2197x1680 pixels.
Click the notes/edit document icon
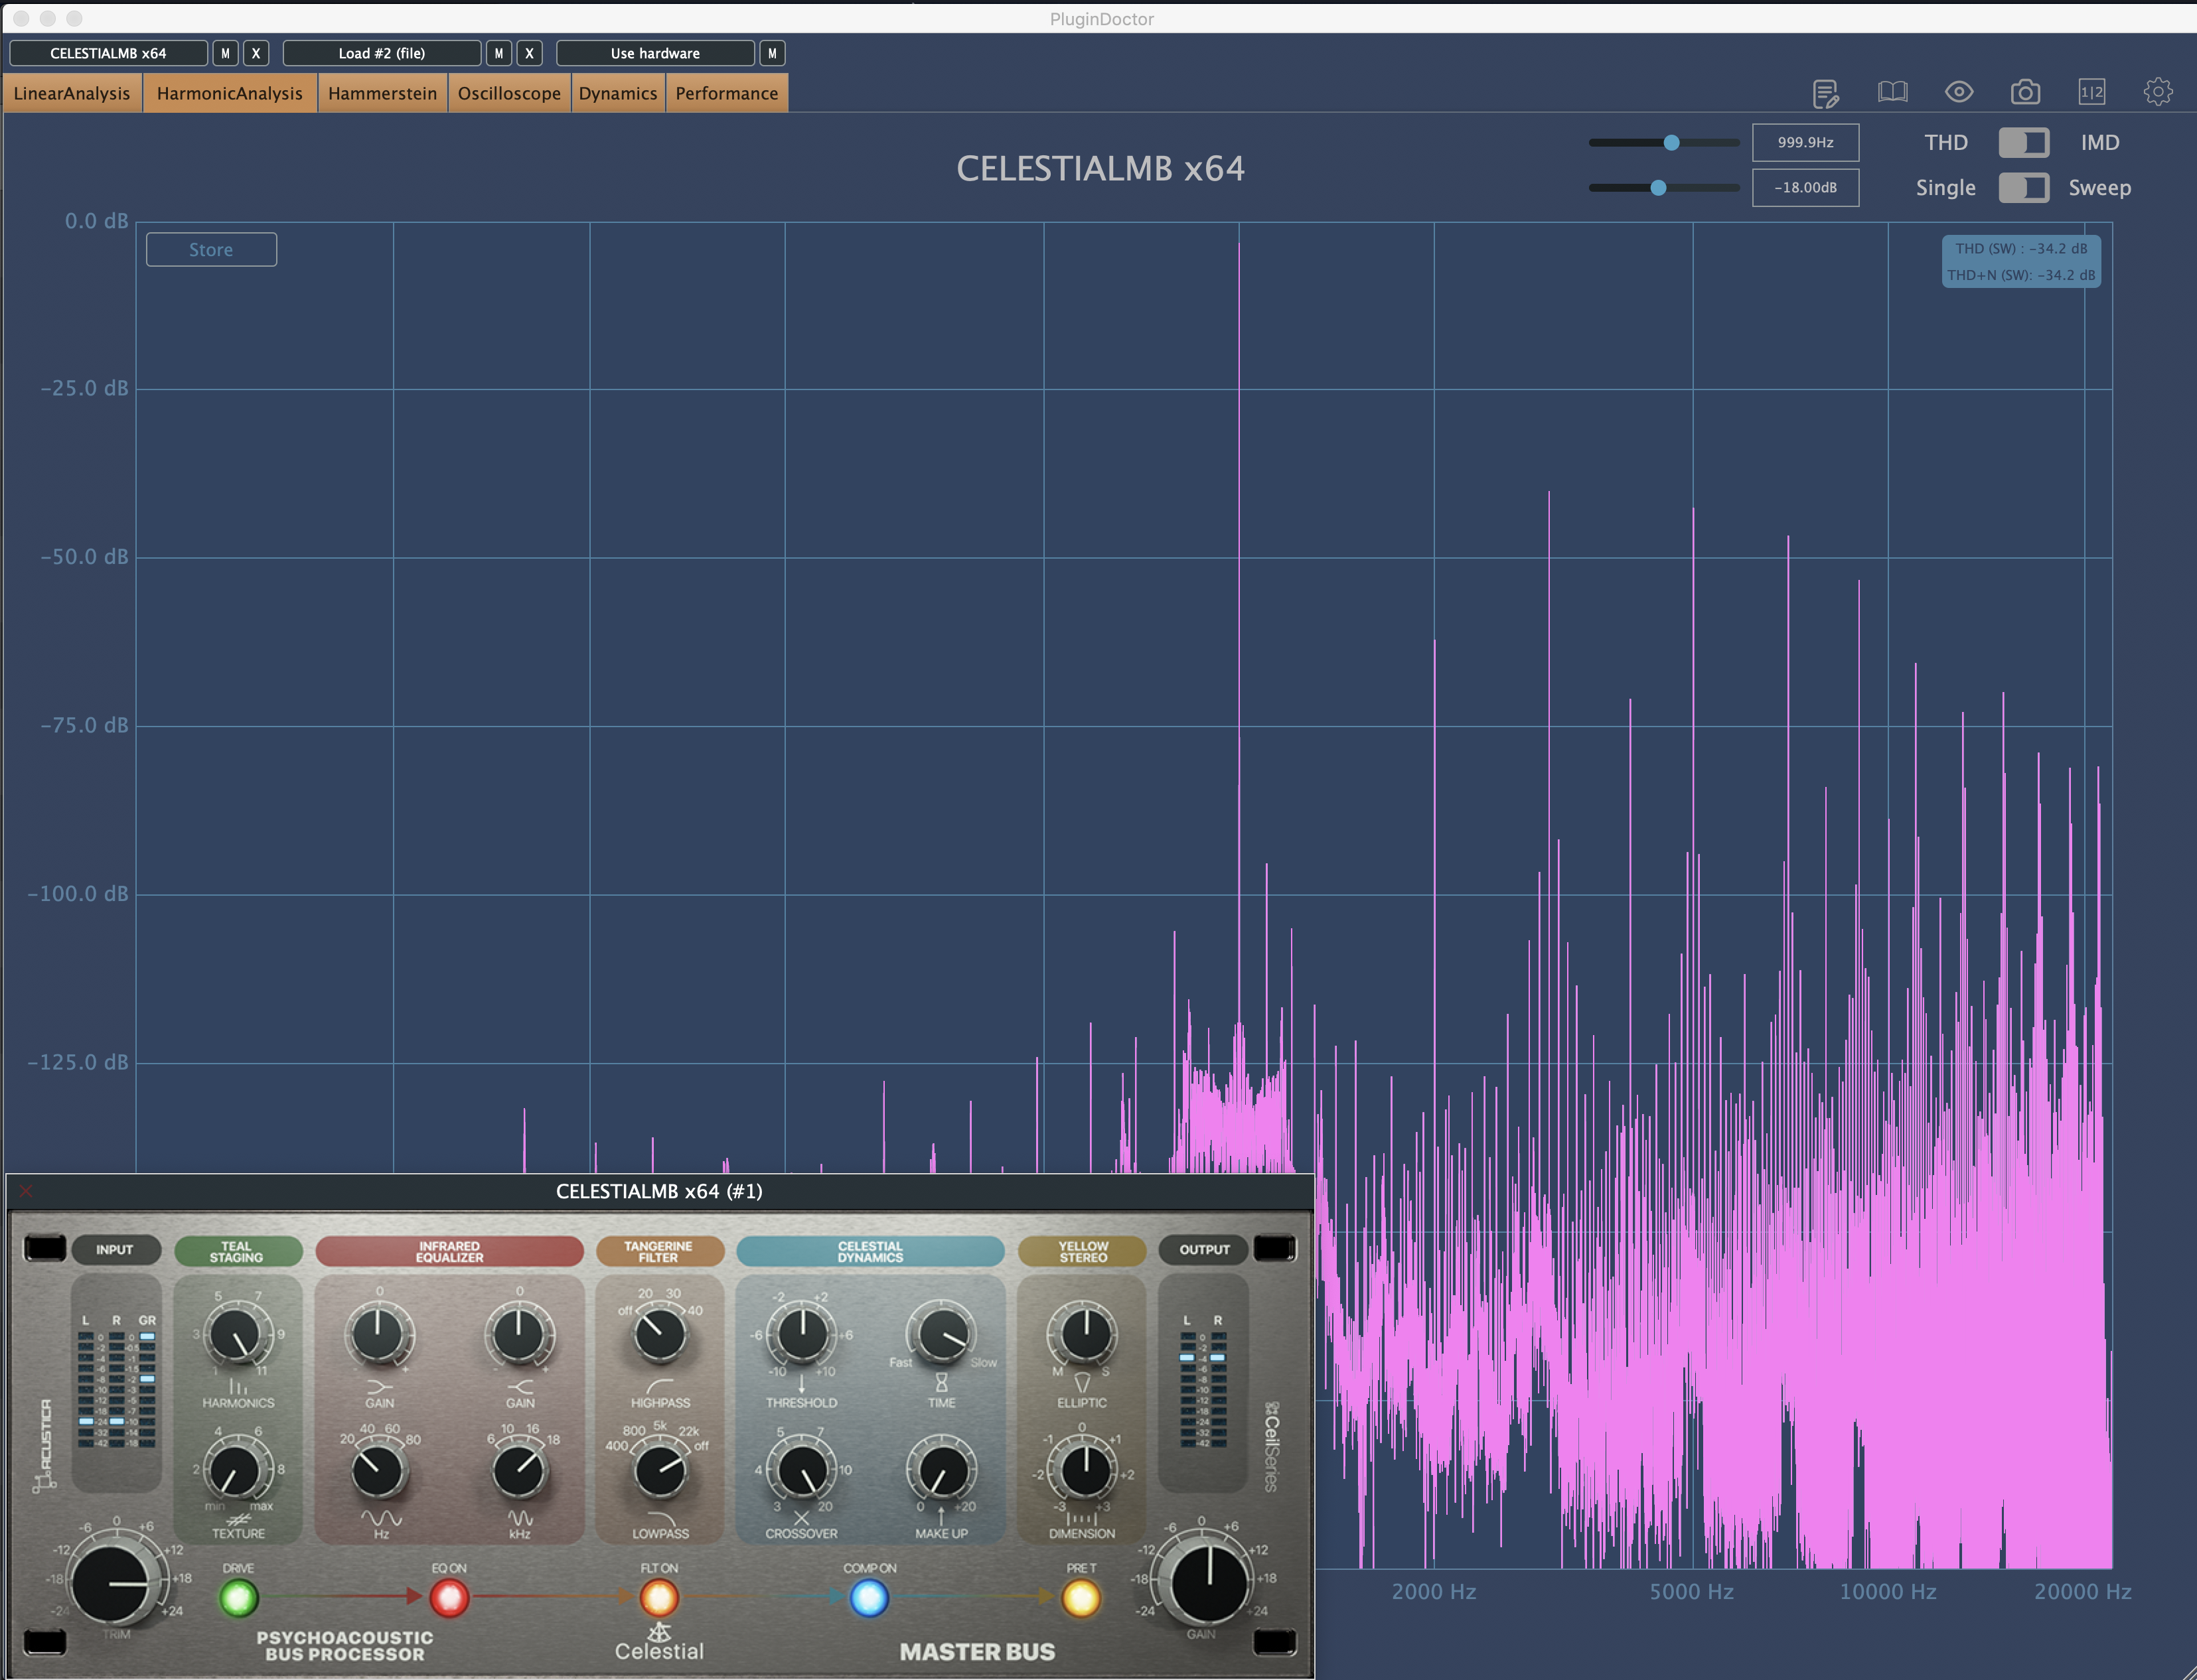[1825, 93]
